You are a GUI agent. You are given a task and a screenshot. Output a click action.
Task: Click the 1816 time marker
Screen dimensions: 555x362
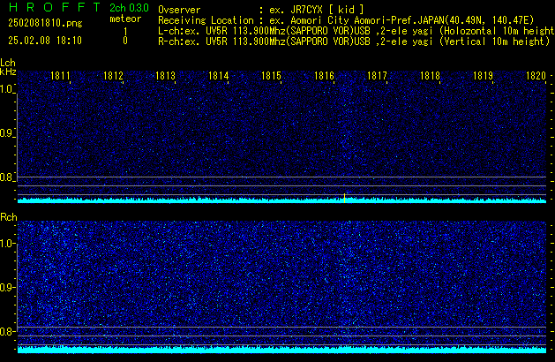(x=324, y=76)
